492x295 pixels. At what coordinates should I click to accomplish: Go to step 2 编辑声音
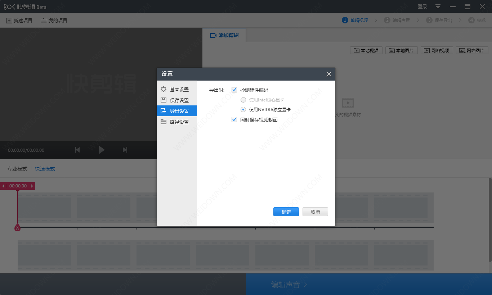pyautogui.click(x=397, y=21)
